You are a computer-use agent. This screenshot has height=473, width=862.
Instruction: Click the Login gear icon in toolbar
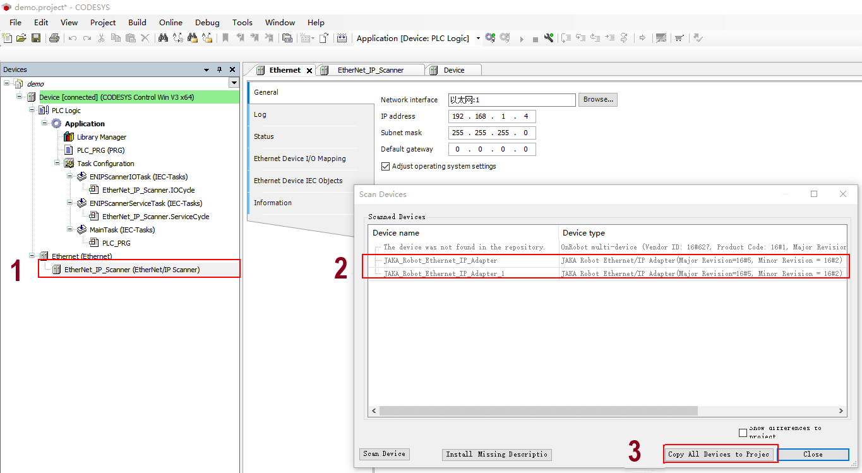(490, 38)
